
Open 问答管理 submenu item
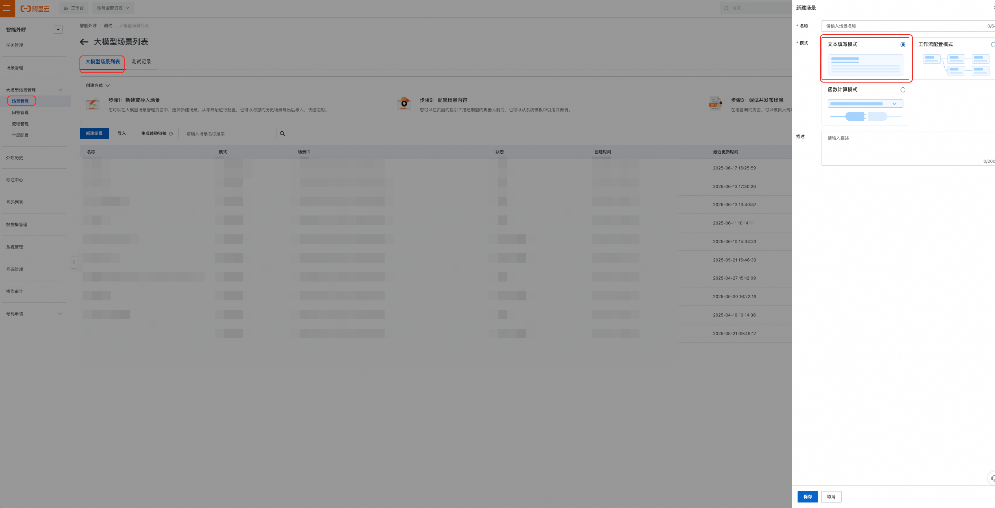point(20,112)
